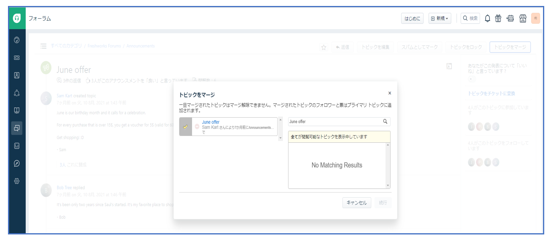
Task: Open the Analytics chart sidebar icon
Action: [17, 146]
